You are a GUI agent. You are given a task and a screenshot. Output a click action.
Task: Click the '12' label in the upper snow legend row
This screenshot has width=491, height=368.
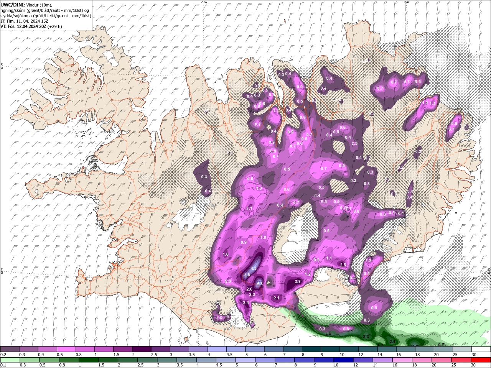point(361,355)
